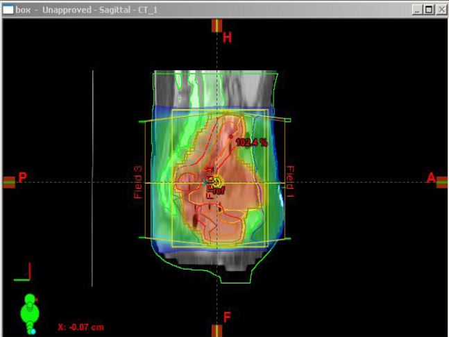This screenshot has height=337, width=449.
Task: Select the Field 1 beam label
Action: pyautogui.click(x=291, y=182)
